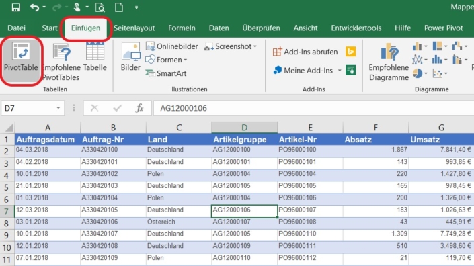Open the Seitenlayout tab
The height and width of the screenshot is (266, 474).
pyautogui.click(x=134, y=28)
